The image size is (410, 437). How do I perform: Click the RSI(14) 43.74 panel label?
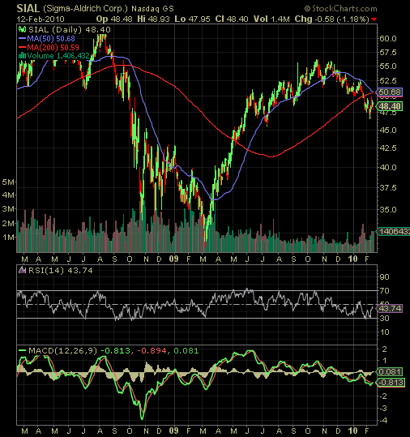pos(61,270)
